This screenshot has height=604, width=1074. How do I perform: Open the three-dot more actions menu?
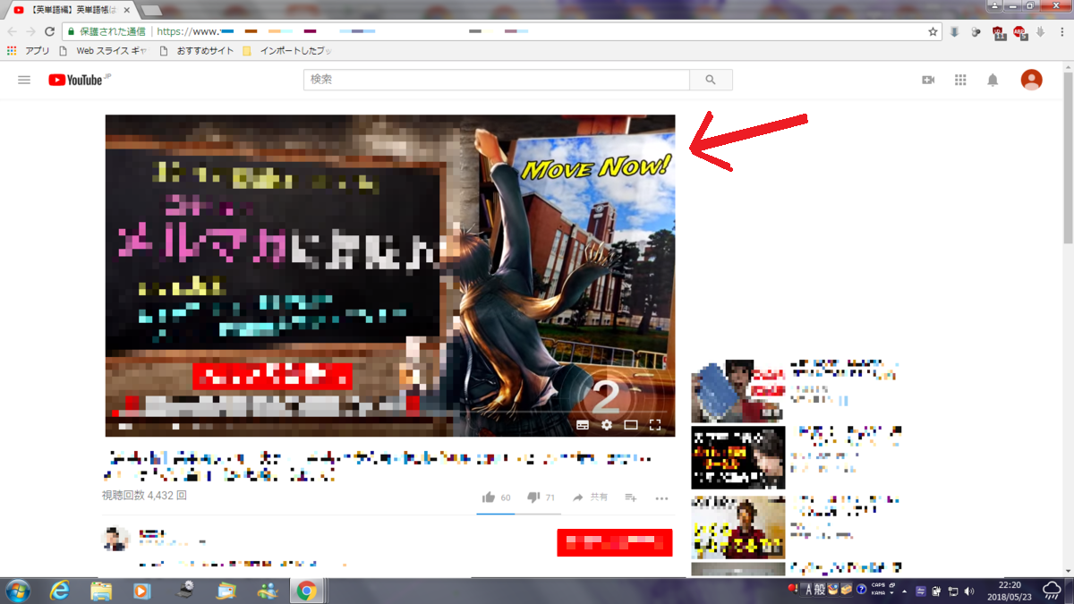[661, 498]
